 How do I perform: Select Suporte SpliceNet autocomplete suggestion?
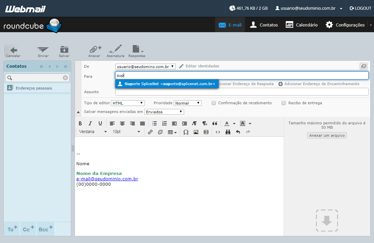tap(167, 84)
